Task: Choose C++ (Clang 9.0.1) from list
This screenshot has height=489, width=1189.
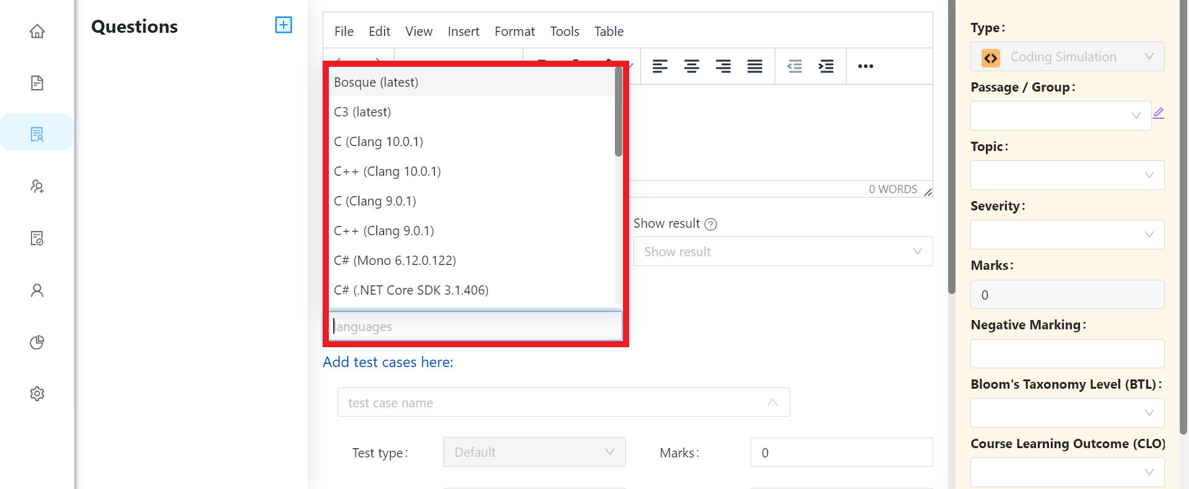Action: pos(472,231)
